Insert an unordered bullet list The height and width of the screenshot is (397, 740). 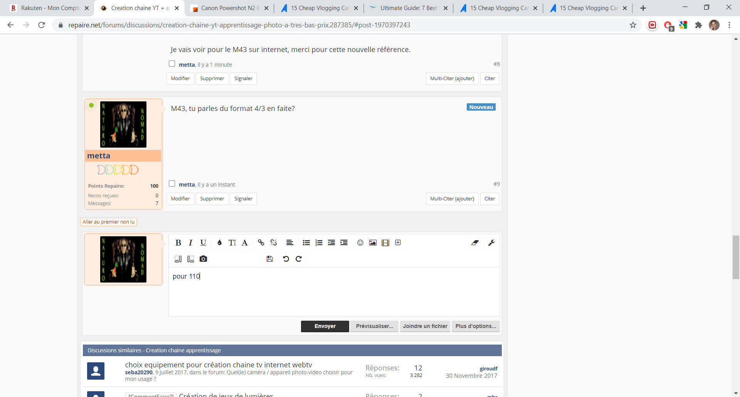306,243
